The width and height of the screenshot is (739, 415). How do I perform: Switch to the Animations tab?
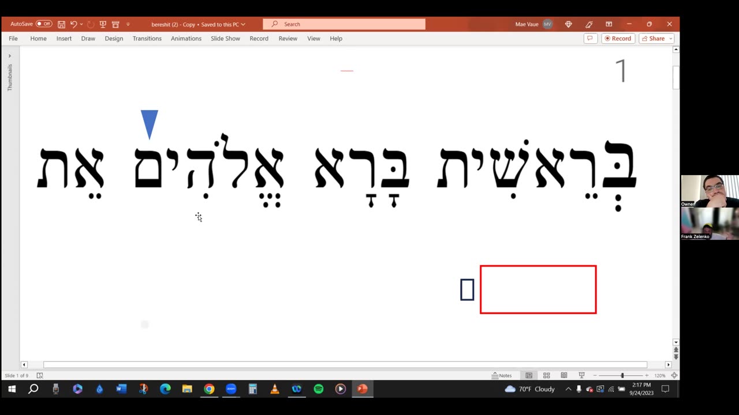tap(186, 39)
